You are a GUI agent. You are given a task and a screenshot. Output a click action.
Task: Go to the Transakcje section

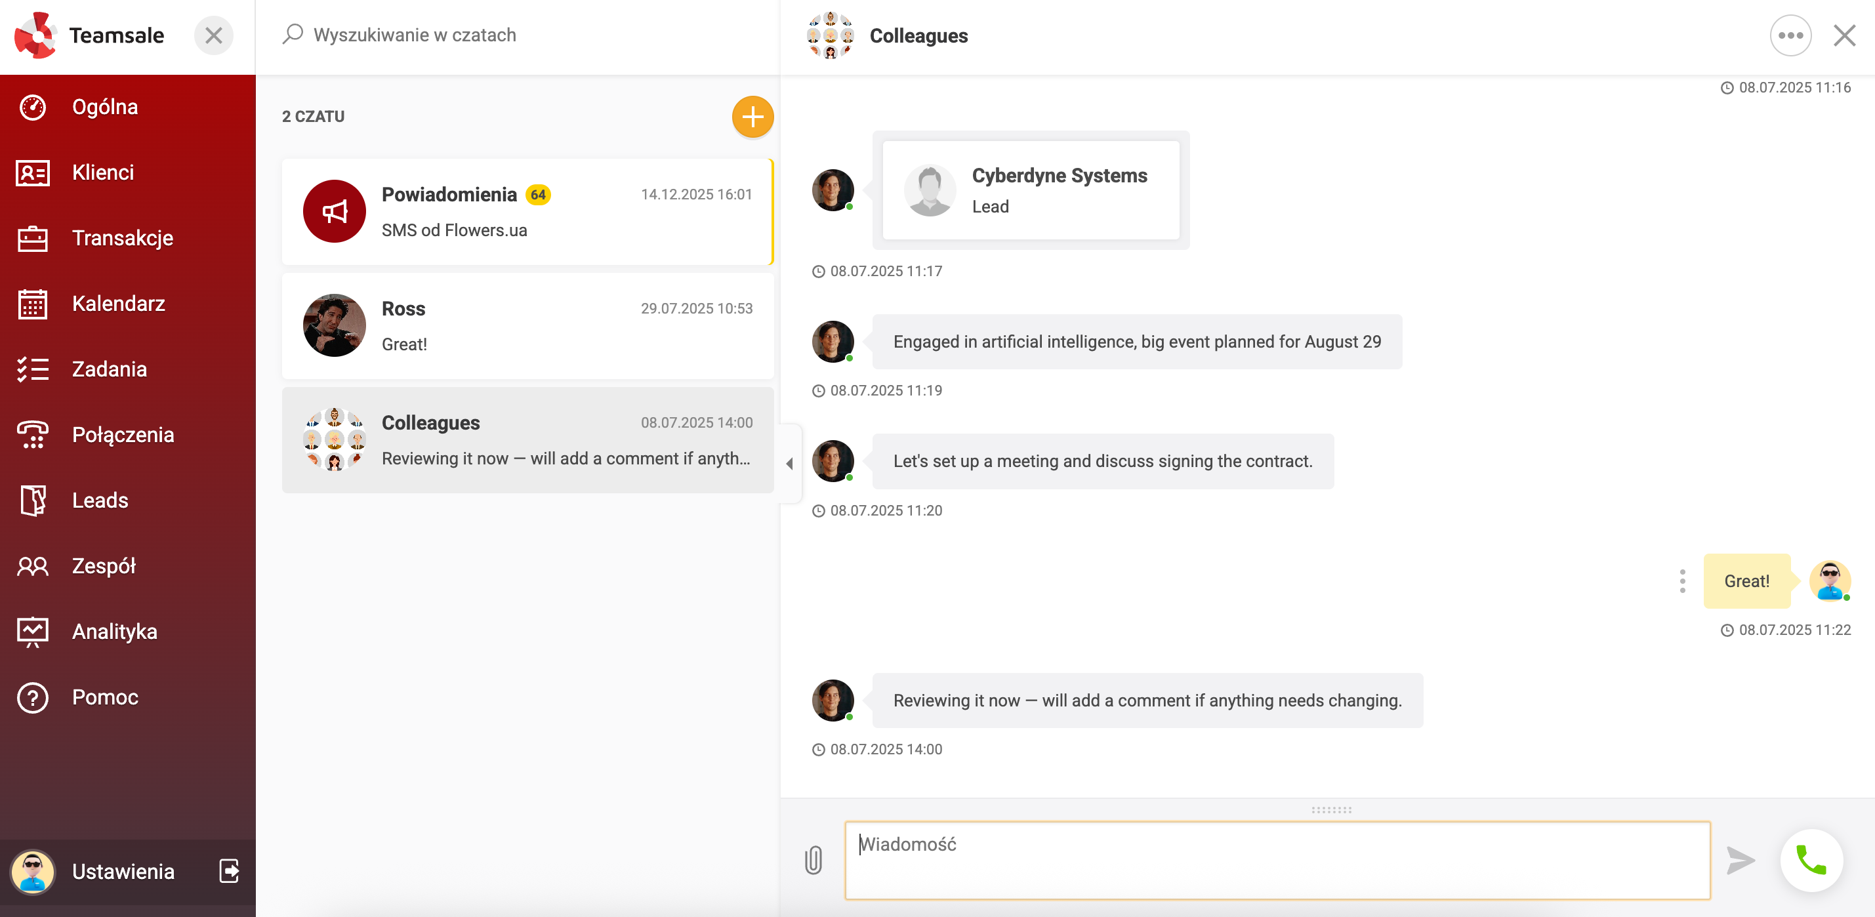[x=122, y=238]
